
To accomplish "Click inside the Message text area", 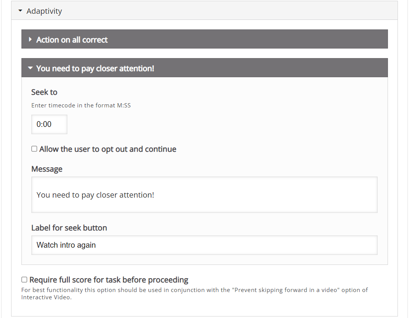I will (x=204, y=195).
